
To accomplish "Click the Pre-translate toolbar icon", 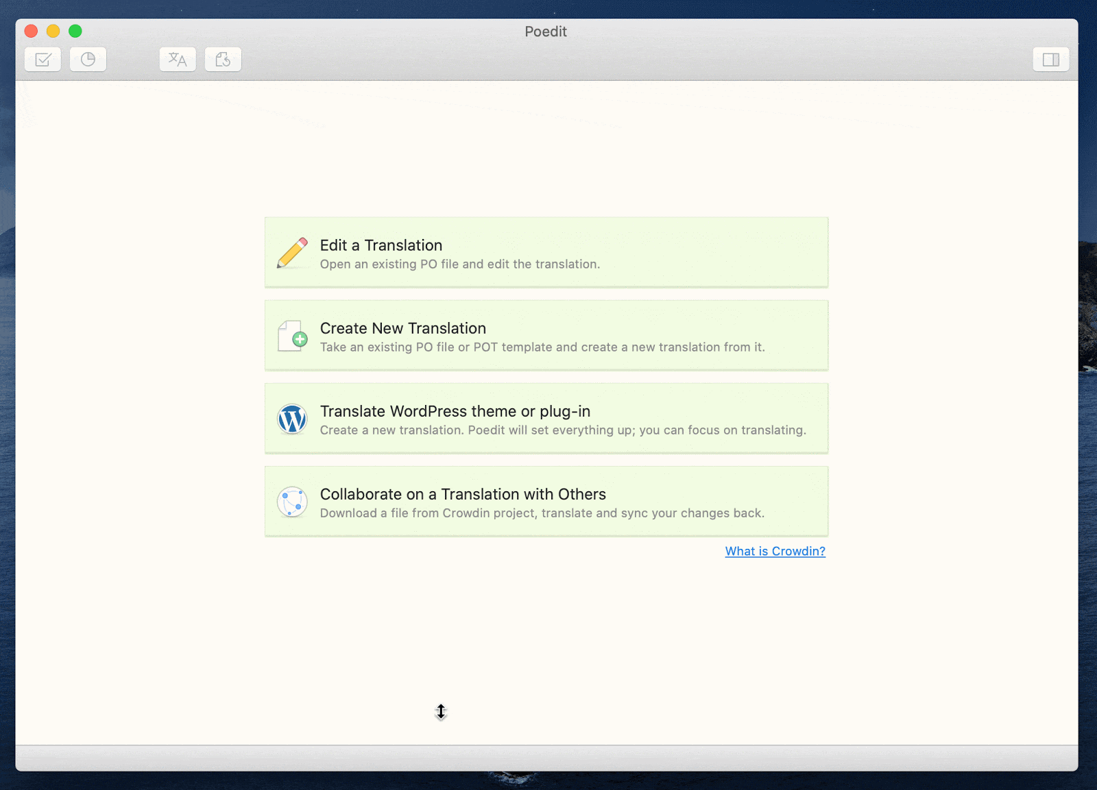I will coord(178,60).
